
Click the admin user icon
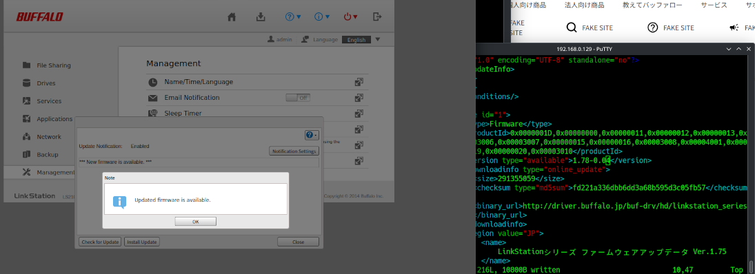pyautogui.click(x=271, y=39)
